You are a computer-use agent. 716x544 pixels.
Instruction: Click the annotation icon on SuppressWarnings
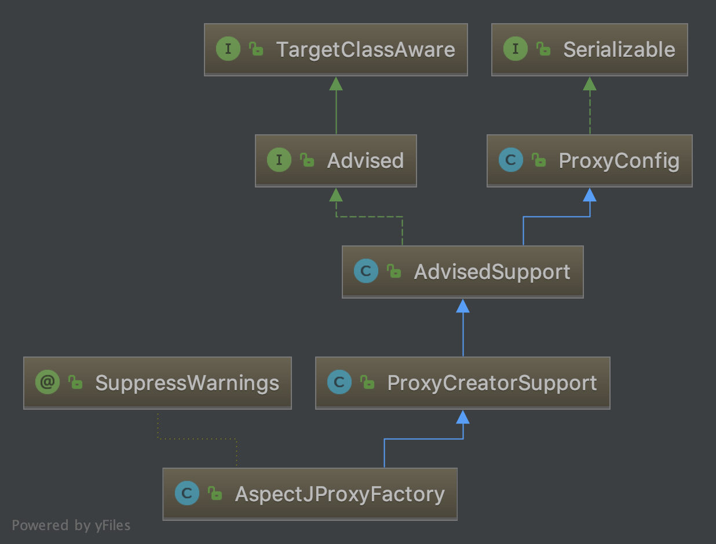point(48,383)
